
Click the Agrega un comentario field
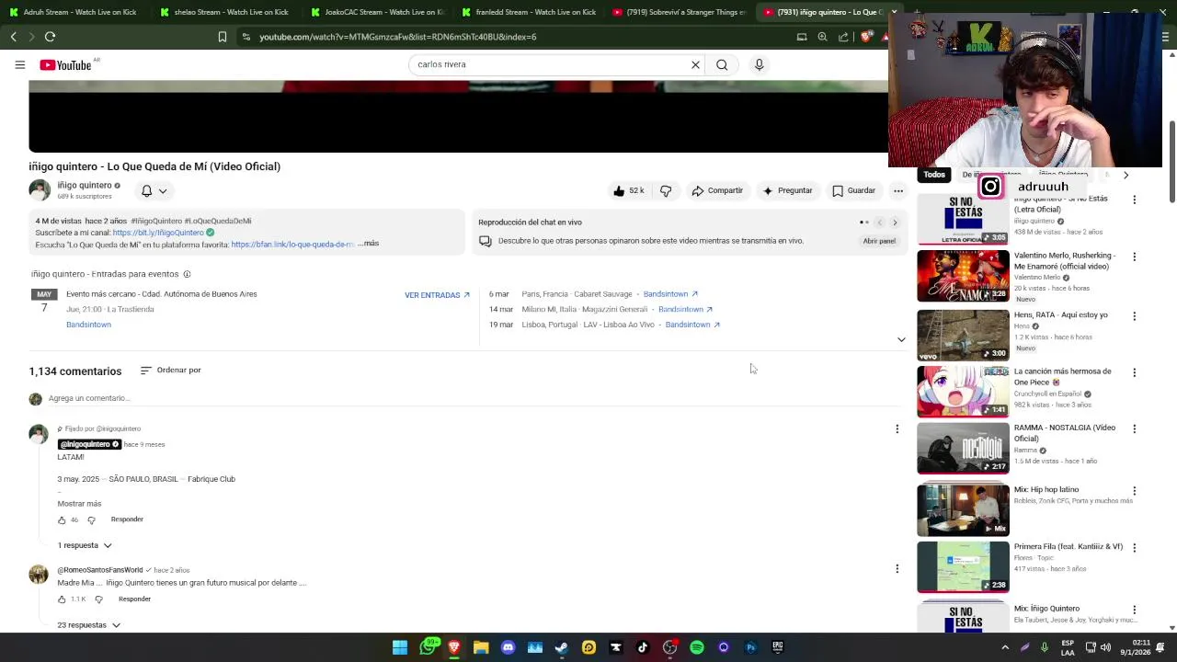pos(474,398)
